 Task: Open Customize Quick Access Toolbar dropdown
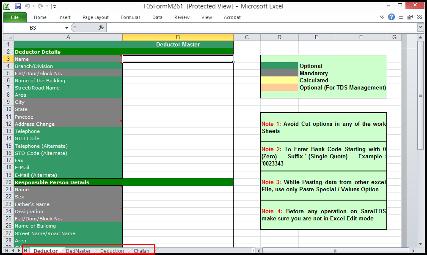point(55,7)
